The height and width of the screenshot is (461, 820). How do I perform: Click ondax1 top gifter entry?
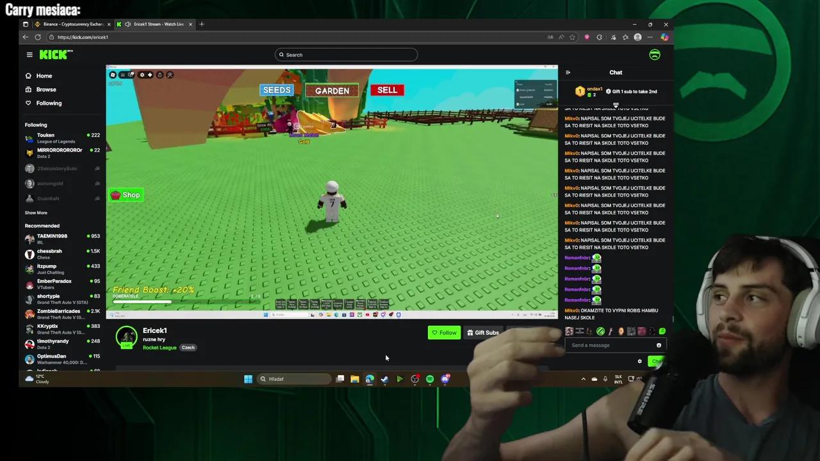click(589, 92)
